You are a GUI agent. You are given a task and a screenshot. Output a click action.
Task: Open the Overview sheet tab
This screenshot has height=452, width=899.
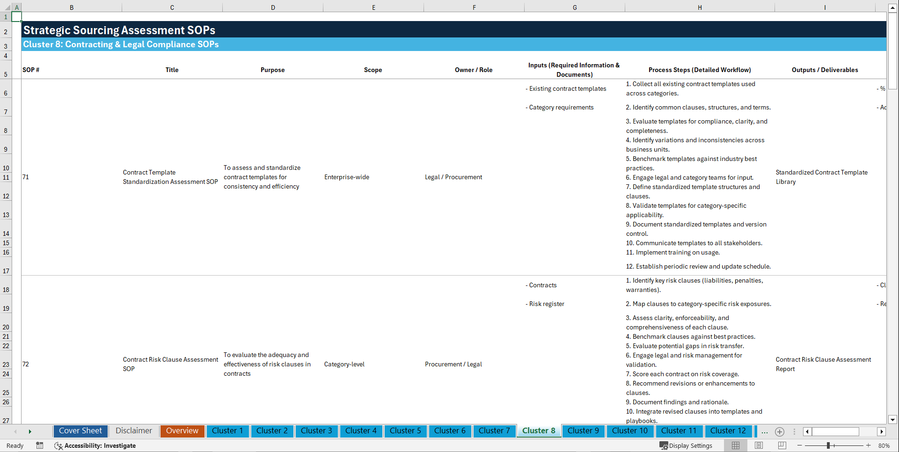point(182,431)
